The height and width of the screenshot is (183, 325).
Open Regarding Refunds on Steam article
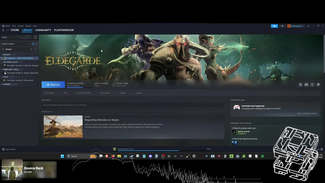(102, 120)
